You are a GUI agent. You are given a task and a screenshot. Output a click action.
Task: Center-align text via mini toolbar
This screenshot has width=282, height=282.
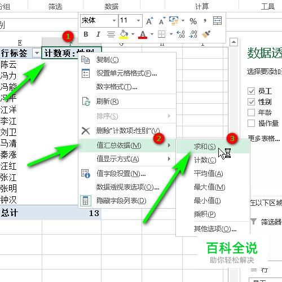point(111,34)
